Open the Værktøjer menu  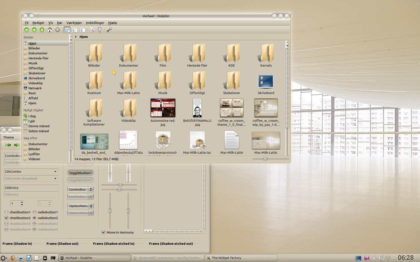tap(74, 23)
